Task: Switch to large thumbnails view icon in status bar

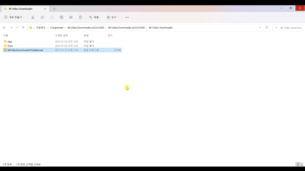Action: pyautogui.click(x=302, y=164)
